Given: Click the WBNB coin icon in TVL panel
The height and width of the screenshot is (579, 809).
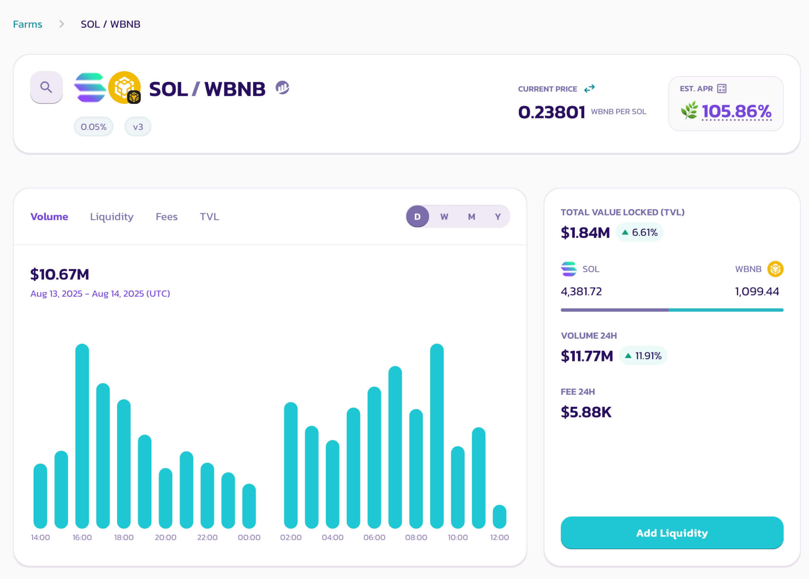Looking at the screenshot, I should 775,269.
